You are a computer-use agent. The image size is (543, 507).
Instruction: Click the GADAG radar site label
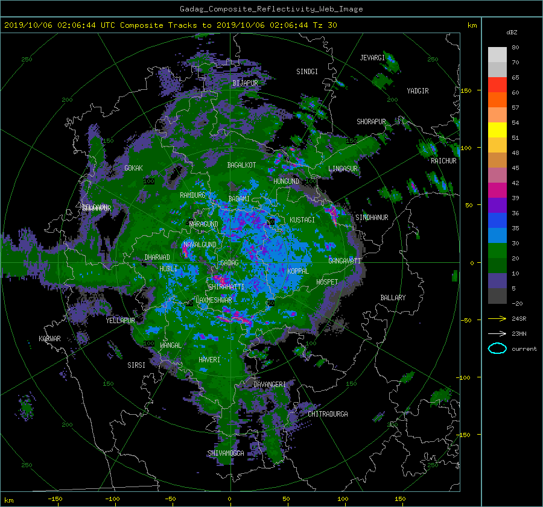click(230, 263)
